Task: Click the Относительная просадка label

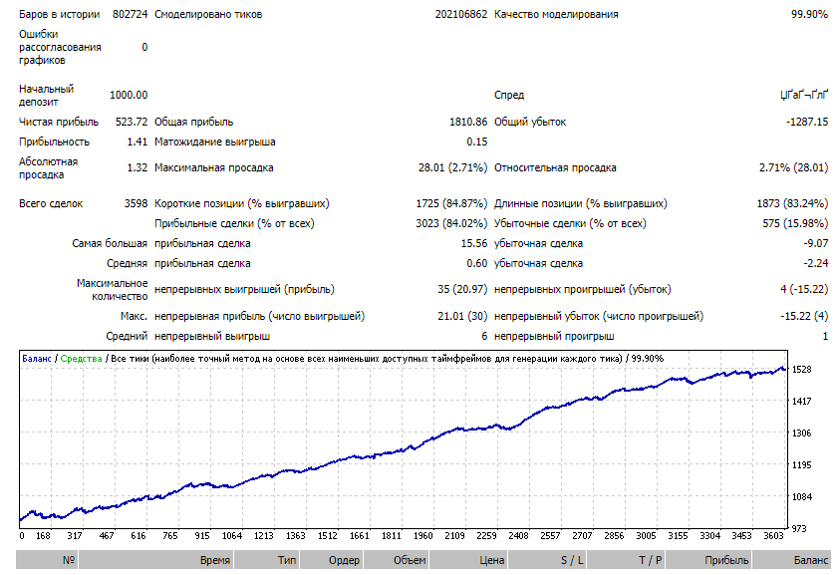Action: click(x=555, y=167)
